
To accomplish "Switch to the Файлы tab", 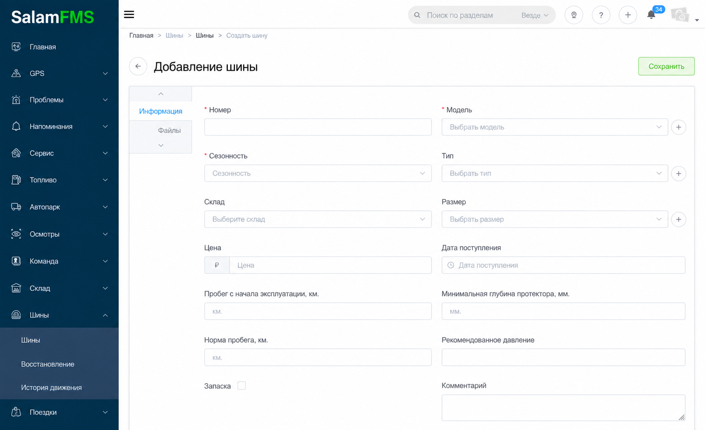I will point(169,130).
